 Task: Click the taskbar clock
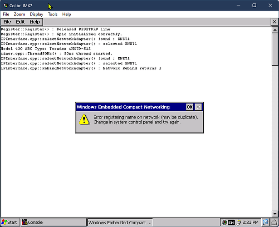pos(250,222)
